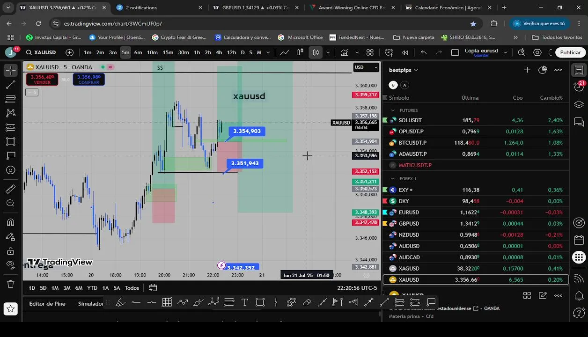Collapse the FUTURES watchlist section
This screenshot has height=337, width=588.
pos(392,110)
